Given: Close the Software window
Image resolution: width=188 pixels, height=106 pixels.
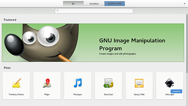Looking at the screenshot, I should click(184, 4).
